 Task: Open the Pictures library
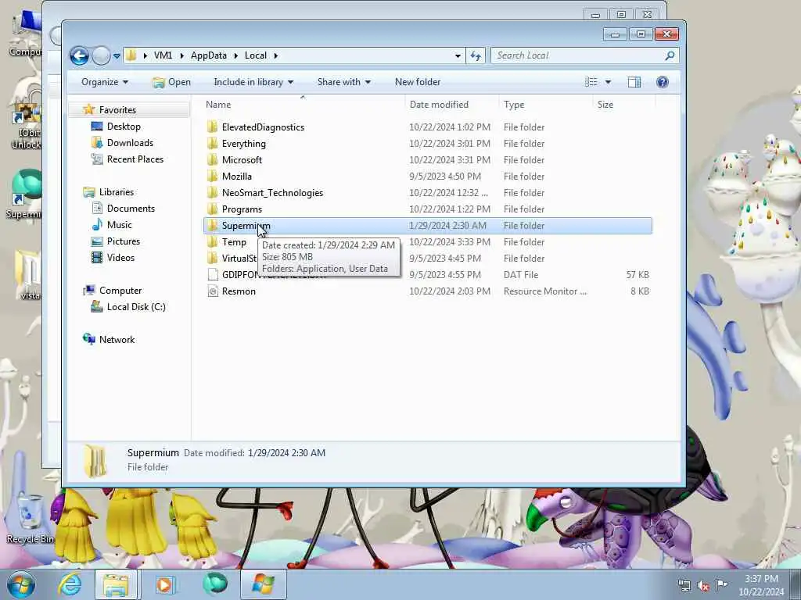point(123,241)
